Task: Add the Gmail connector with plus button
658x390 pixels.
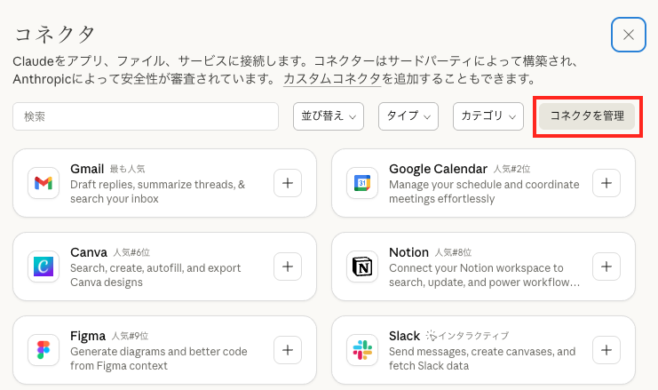Action: pos(287,183)
